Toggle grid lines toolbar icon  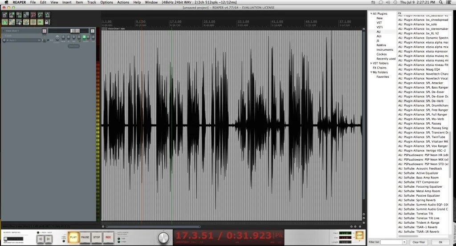click(33, 22)
